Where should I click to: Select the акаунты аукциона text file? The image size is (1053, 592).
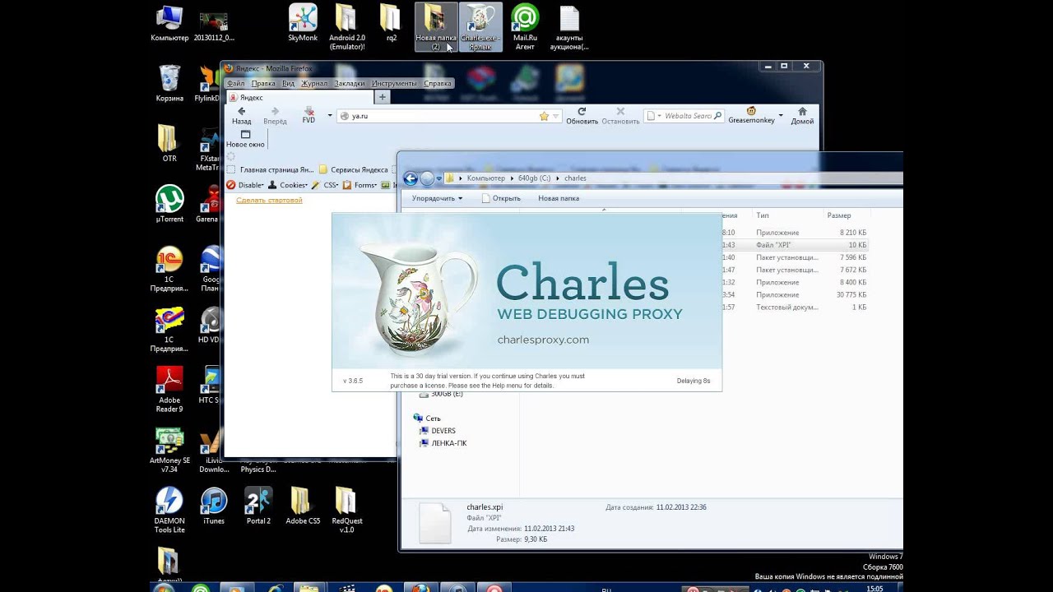tap(569, 27)
